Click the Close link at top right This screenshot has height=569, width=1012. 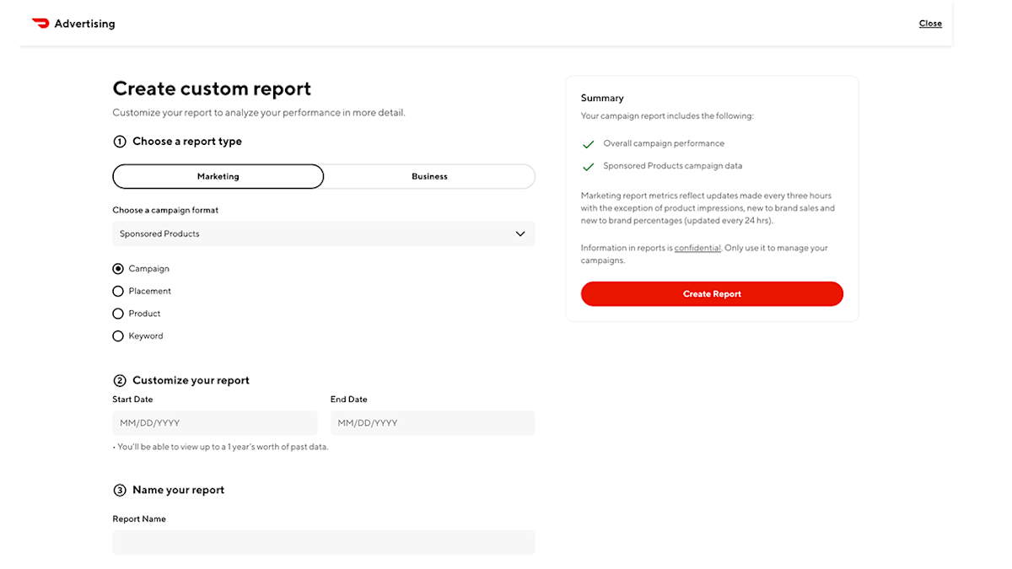pyautogui.click(x=930, y=23)
